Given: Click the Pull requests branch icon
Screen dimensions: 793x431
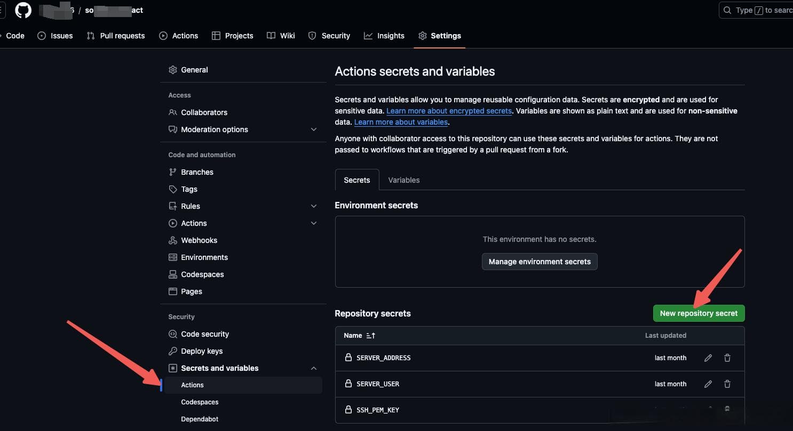Looking at the screenshot, I should [x=91, y=36].
